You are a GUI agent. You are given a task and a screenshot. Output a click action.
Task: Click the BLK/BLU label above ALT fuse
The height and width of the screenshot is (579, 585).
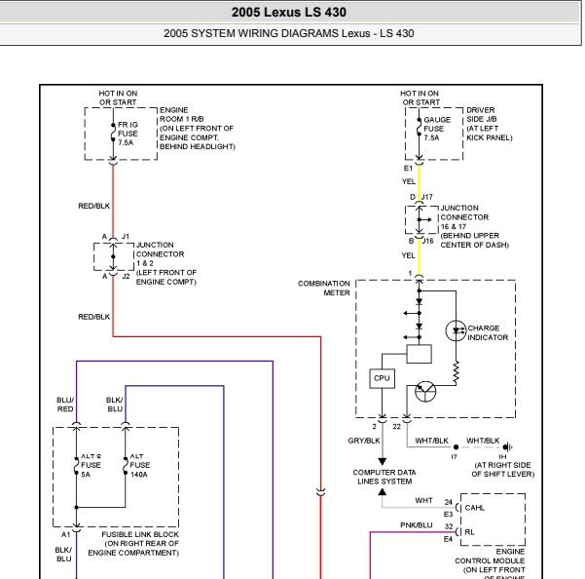(115, 405)
